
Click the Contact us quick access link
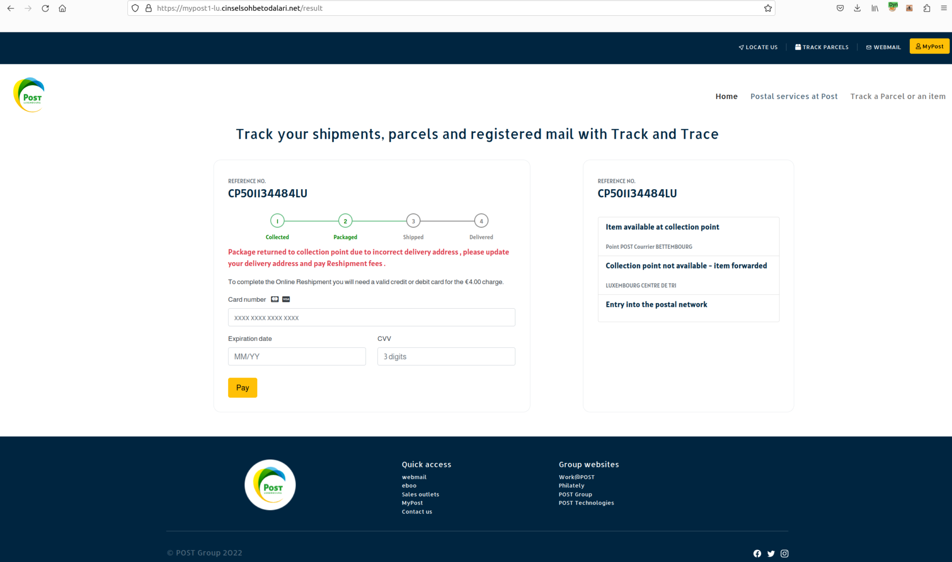417,511
